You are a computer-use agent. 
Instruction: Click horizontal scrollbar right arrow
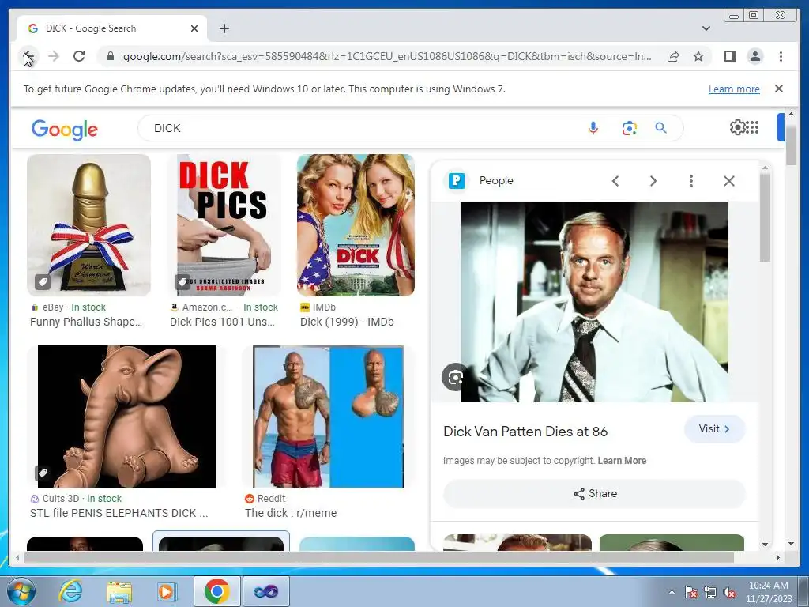[x=778, y=557]
